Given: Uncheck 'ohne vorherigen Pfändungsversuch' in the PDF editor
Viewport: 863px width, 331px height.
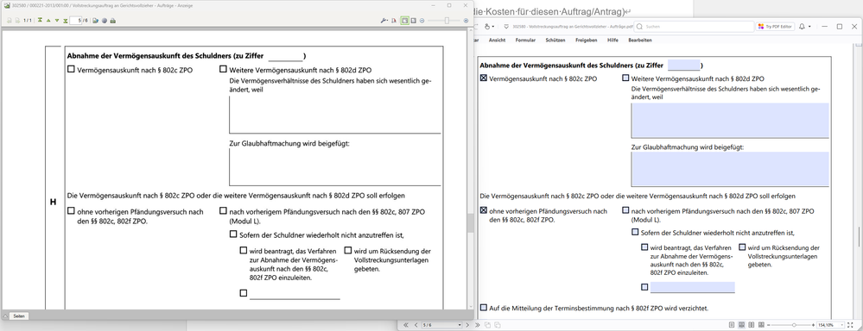Looking at the screenshot, I should (x=484, y=210).
